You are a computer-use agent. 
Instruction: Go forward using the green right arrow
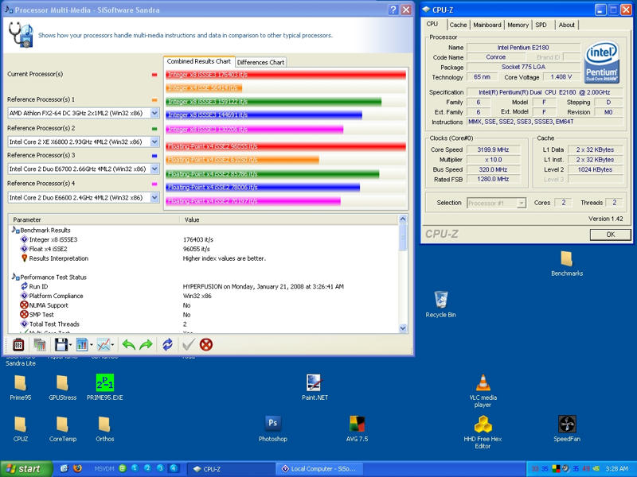click(146, 345)
